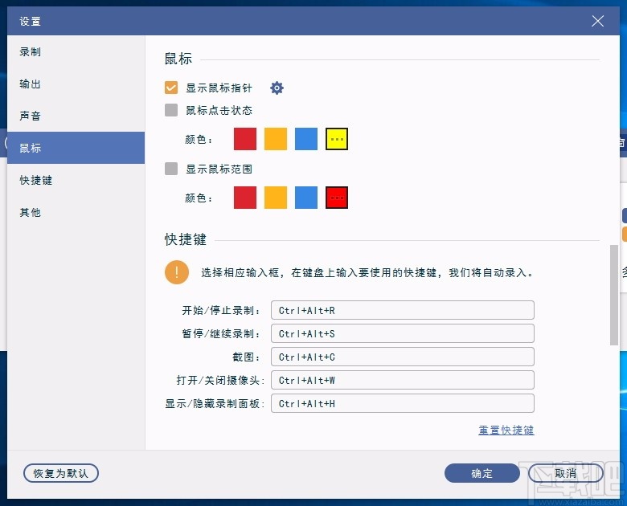Choose blue swatch for mouse range color
This screenshot has width=627, height=506.
coord(306,198)
